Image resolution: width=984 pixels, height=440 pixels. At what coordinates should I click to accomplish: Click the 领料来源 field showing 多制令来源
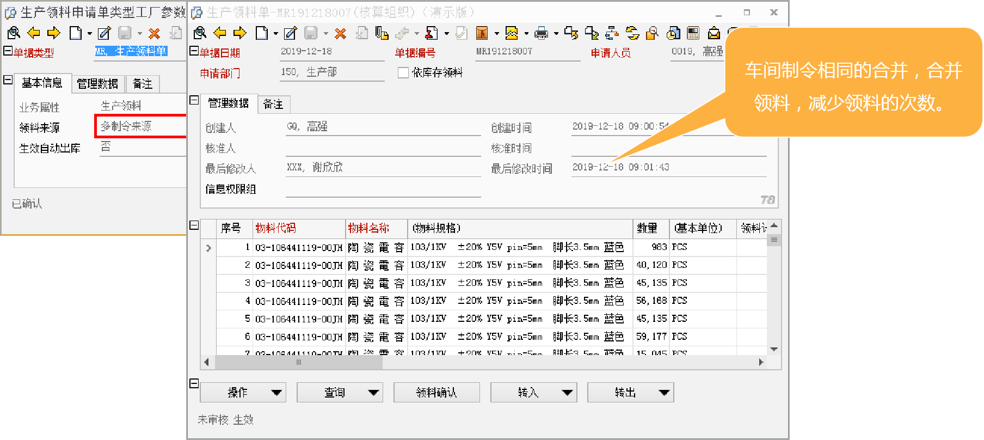[140, 126]
